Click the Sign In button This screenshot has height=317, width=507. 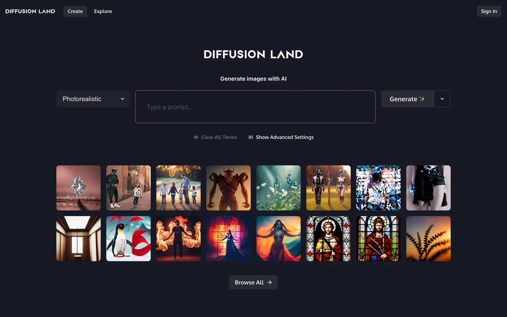click(x=489, y=11)
